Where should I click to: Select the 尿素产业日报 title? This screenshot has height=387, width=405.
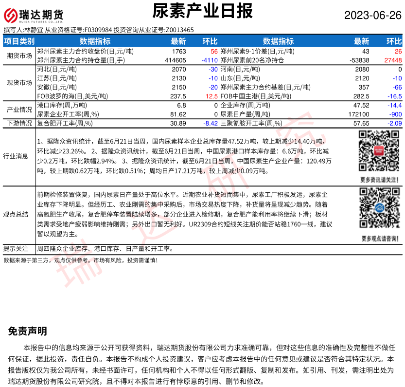click(203, 11)
